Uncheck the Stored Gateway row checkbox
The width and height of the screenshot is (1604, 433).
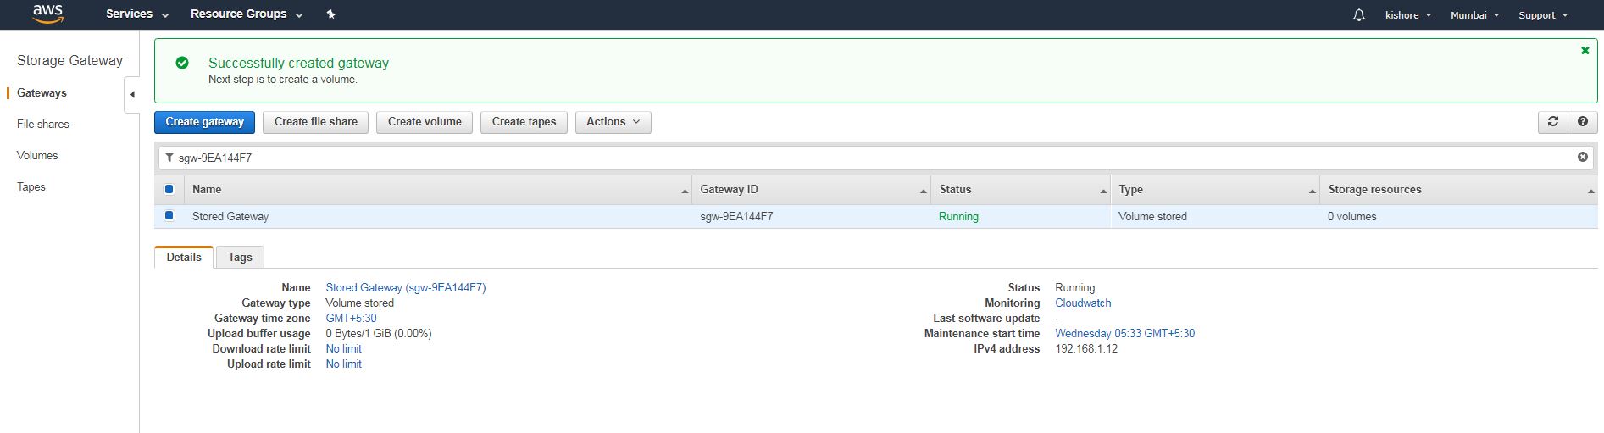tap(169, 216)
